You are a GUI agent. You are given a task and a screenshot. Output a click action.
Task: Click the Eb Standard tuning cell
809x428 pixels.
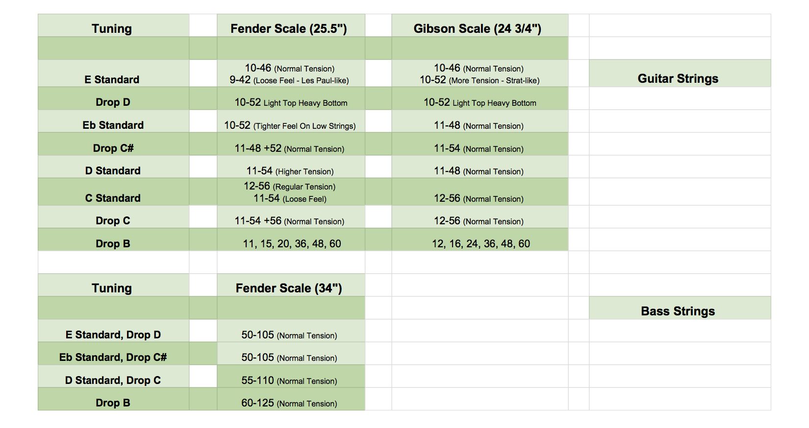(113, 121)
